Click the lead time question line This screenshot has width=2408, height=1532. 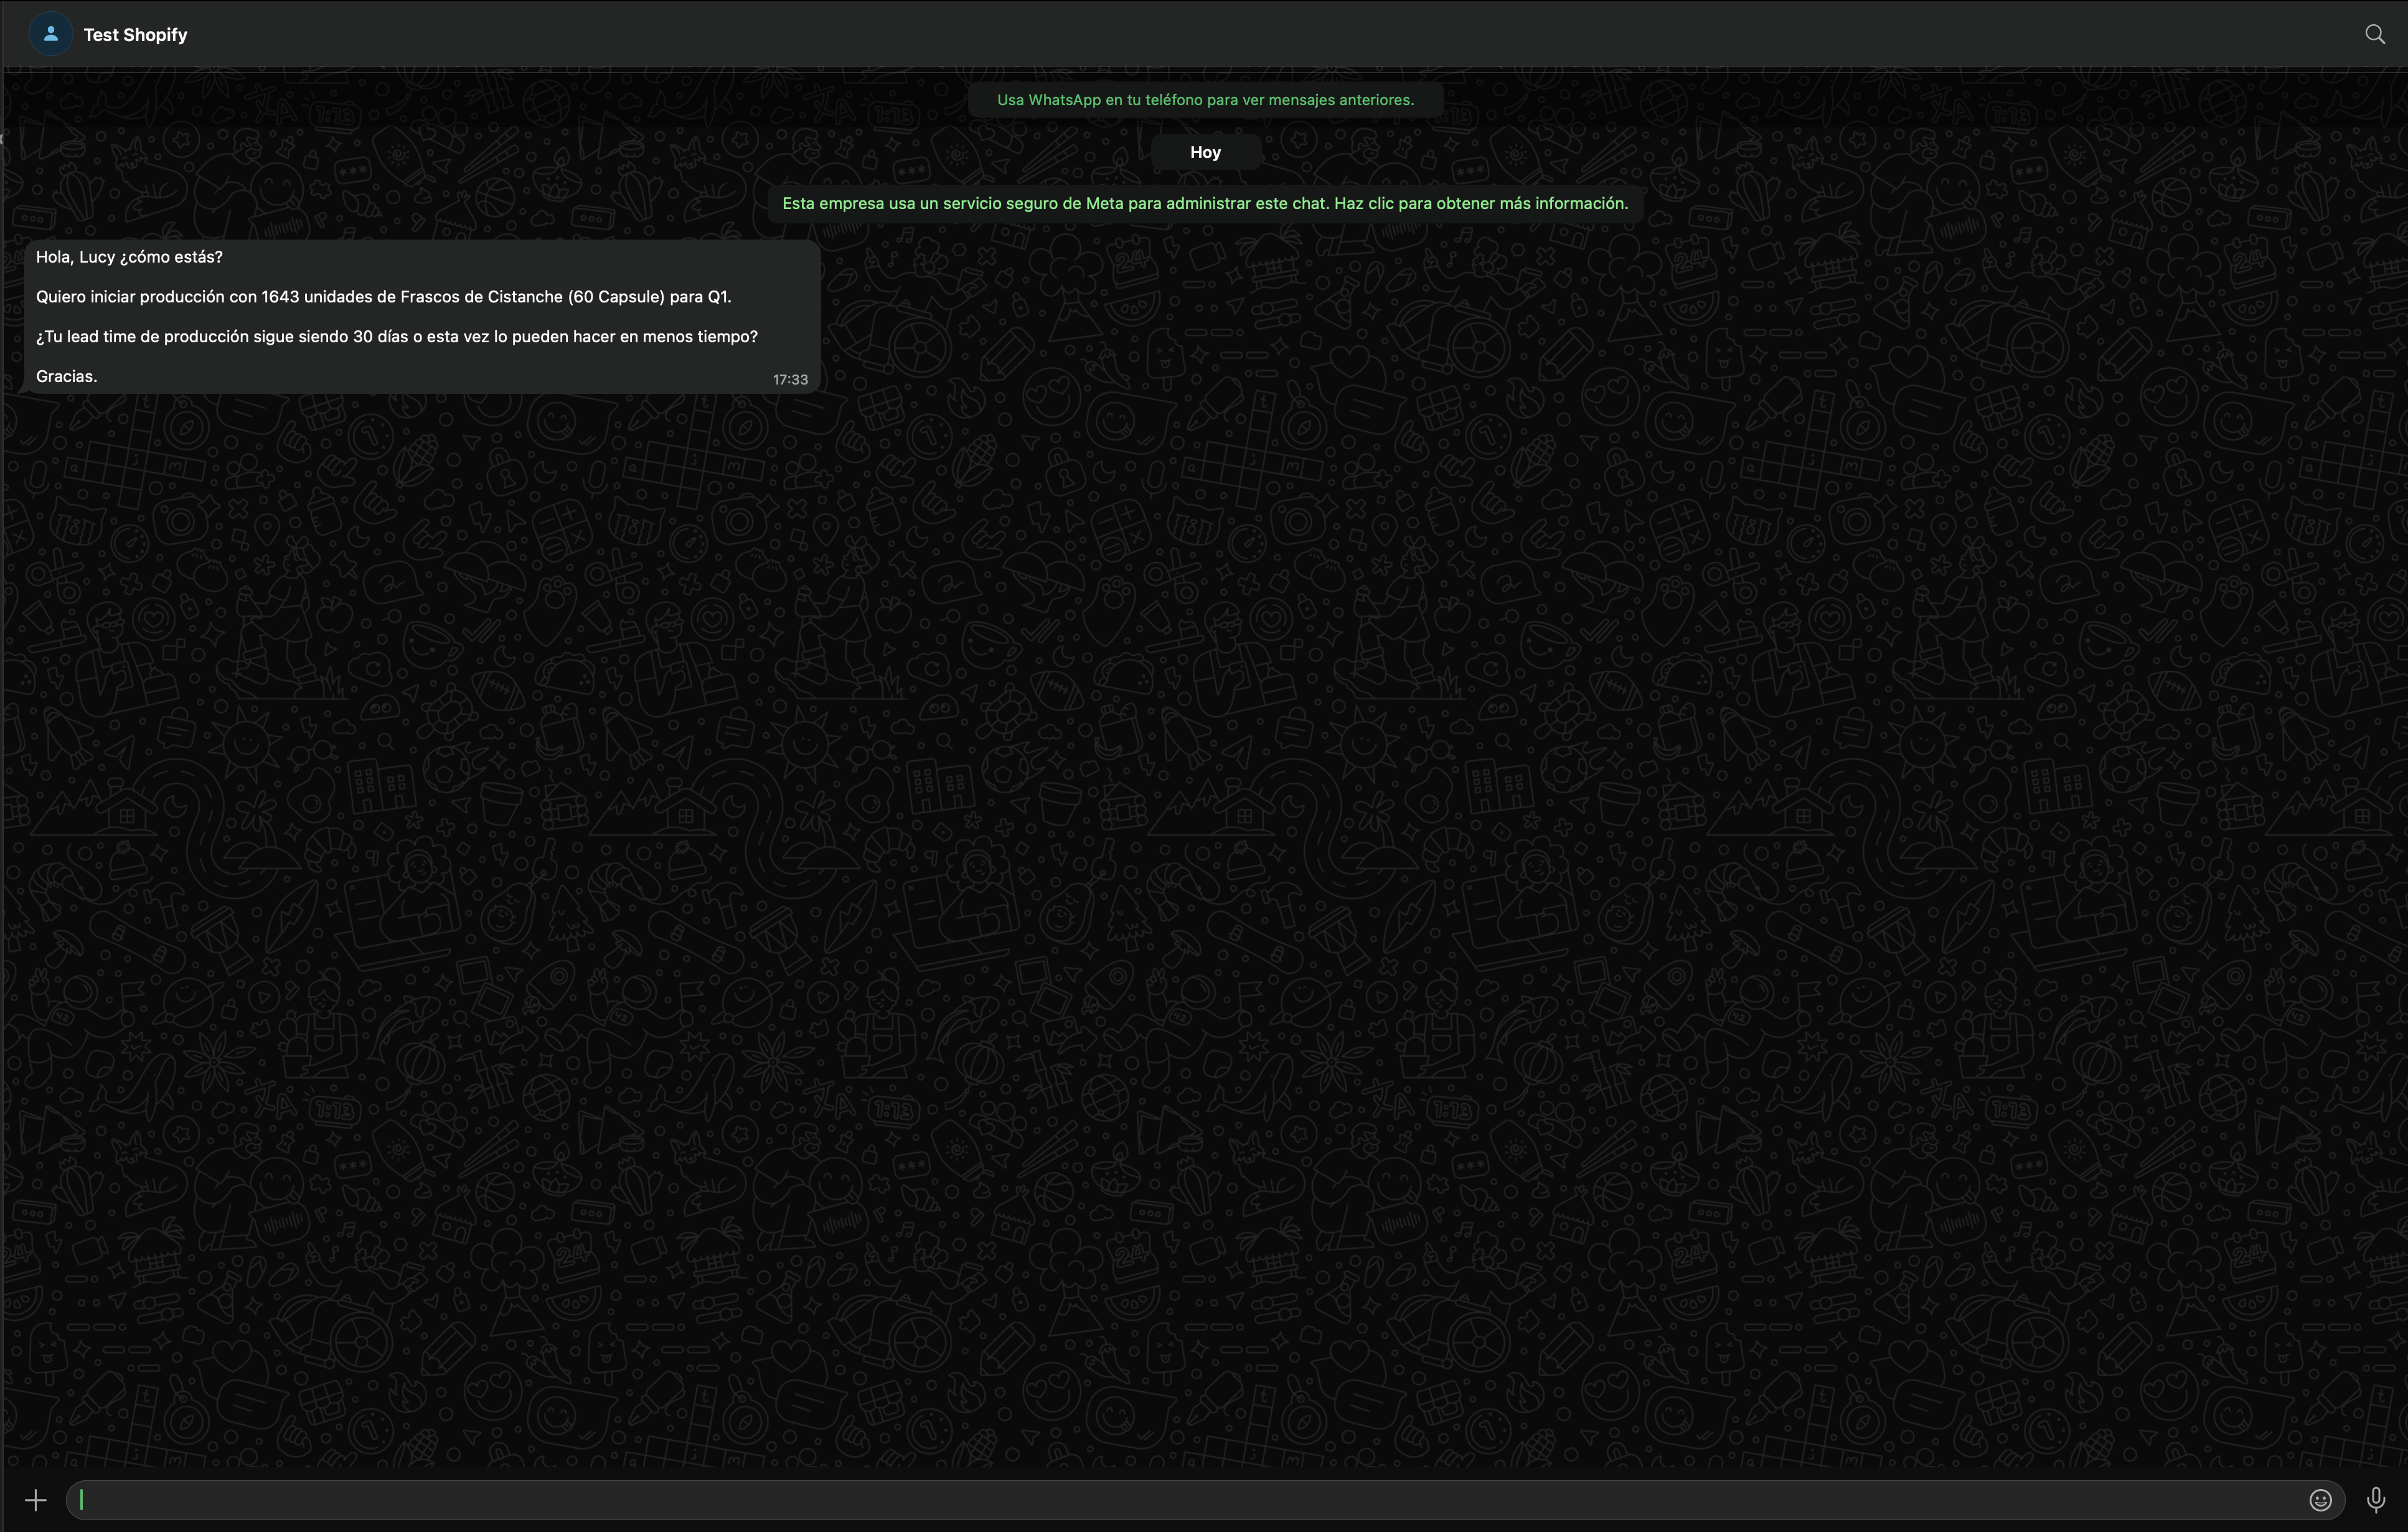(396, 337)
